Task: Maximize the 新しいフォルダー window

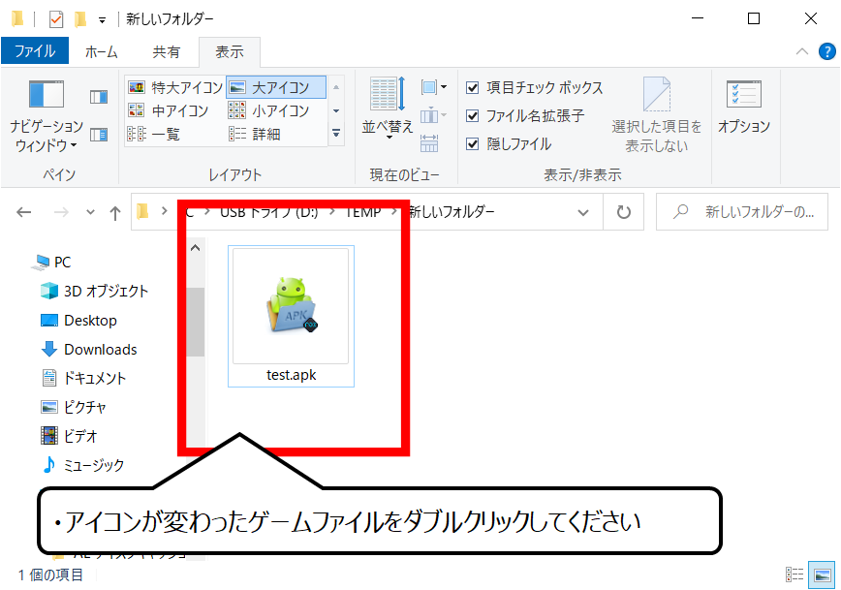Action: point(754,18)
